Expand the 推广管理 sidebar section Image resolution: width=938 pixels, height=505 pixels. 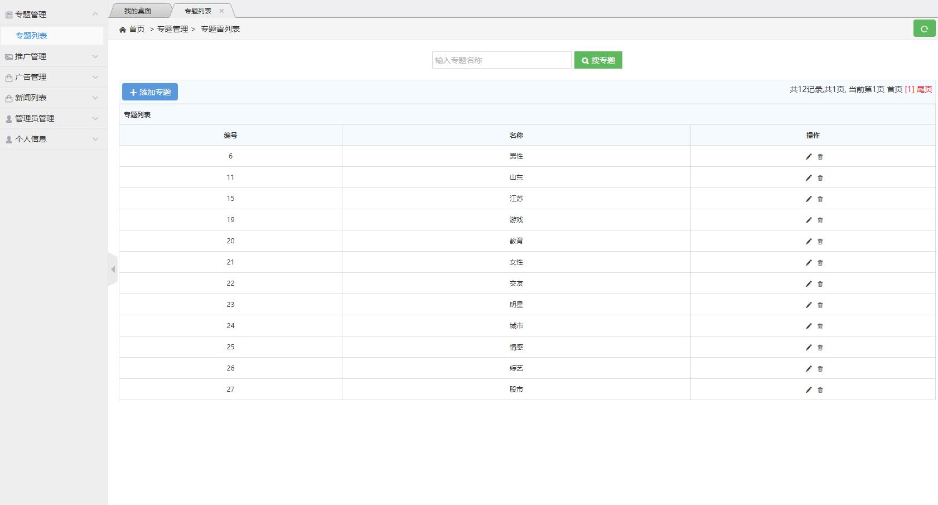(x=54, y=56)
